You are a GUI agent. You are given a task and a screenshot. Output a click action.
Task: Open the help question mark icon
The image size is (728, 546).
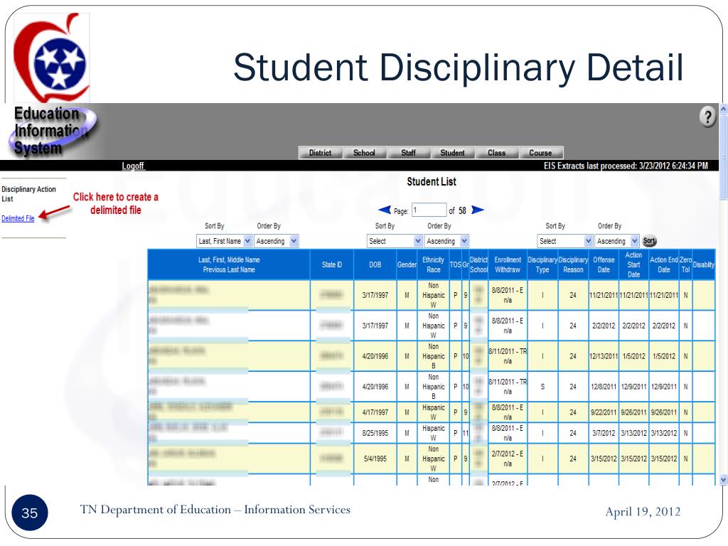[x=707, y=117]
